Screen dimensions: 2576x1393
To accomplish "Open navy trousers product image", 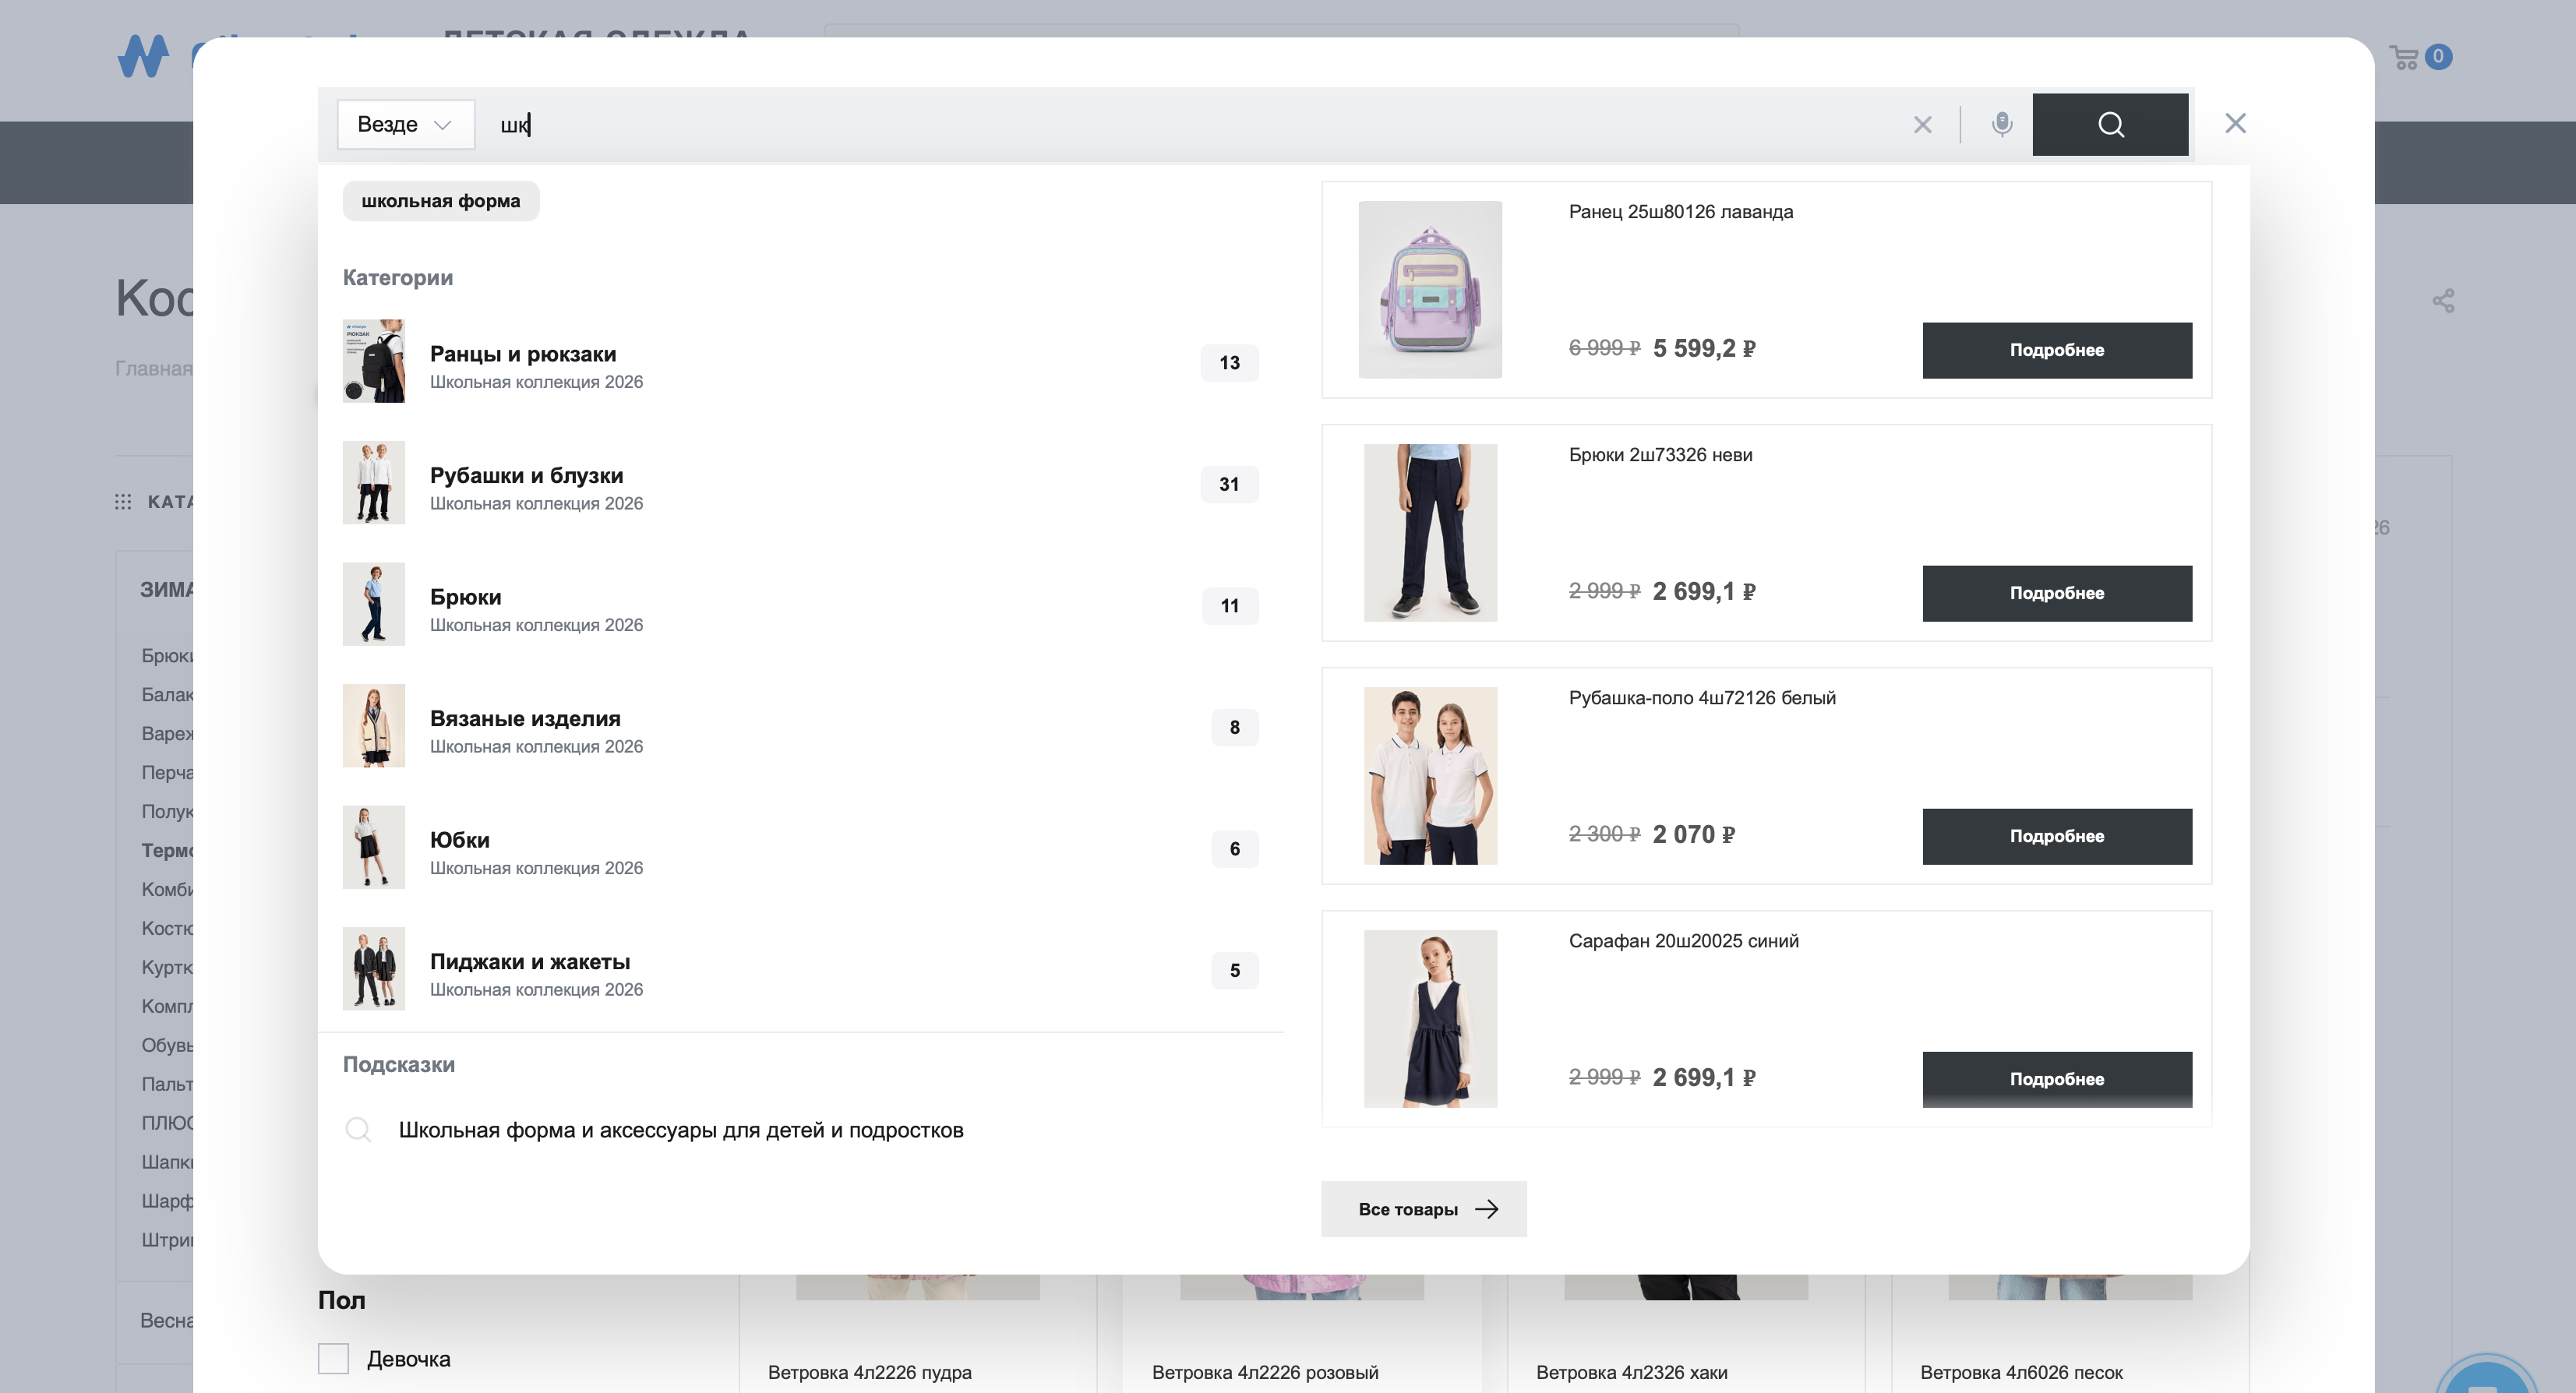I will (x=1430, y=533).
